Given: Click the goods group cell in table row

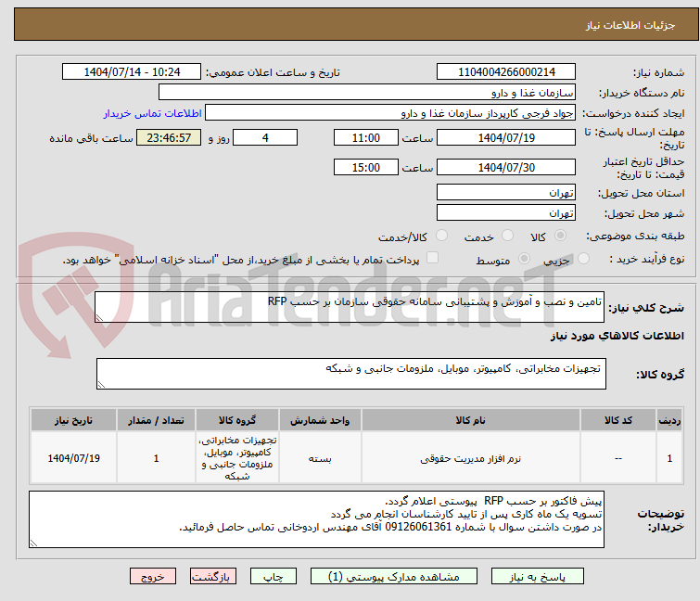Looking at the screenshot, I should pos(237,458).
